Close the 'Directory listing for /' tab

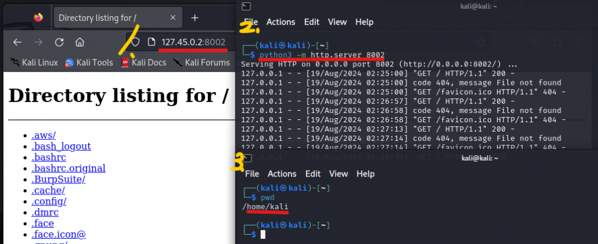173,17
